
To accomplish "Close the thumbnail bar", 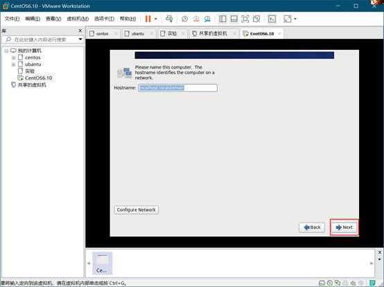I will [380, 252].
